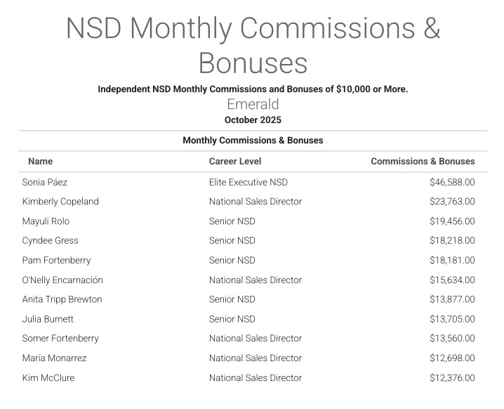Viewport: 504px width, 409px height.
Task: Click Kim McClure's name
Action: tap(48, 378)
